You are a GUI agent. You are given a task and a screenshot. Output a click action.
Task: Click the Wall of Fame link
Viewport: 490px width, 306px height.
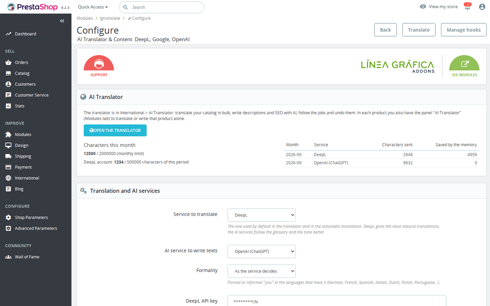(x=27, y=257)
